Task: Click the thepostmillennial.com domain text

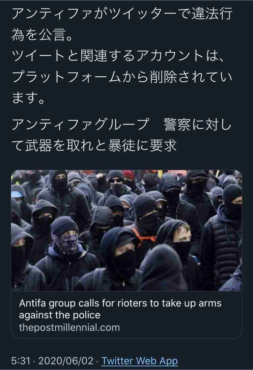Action: tap(69, 327)
